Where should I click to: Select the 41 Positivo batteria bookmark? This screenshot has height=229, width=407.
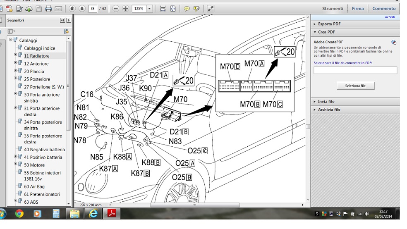(x=43, y=157)
